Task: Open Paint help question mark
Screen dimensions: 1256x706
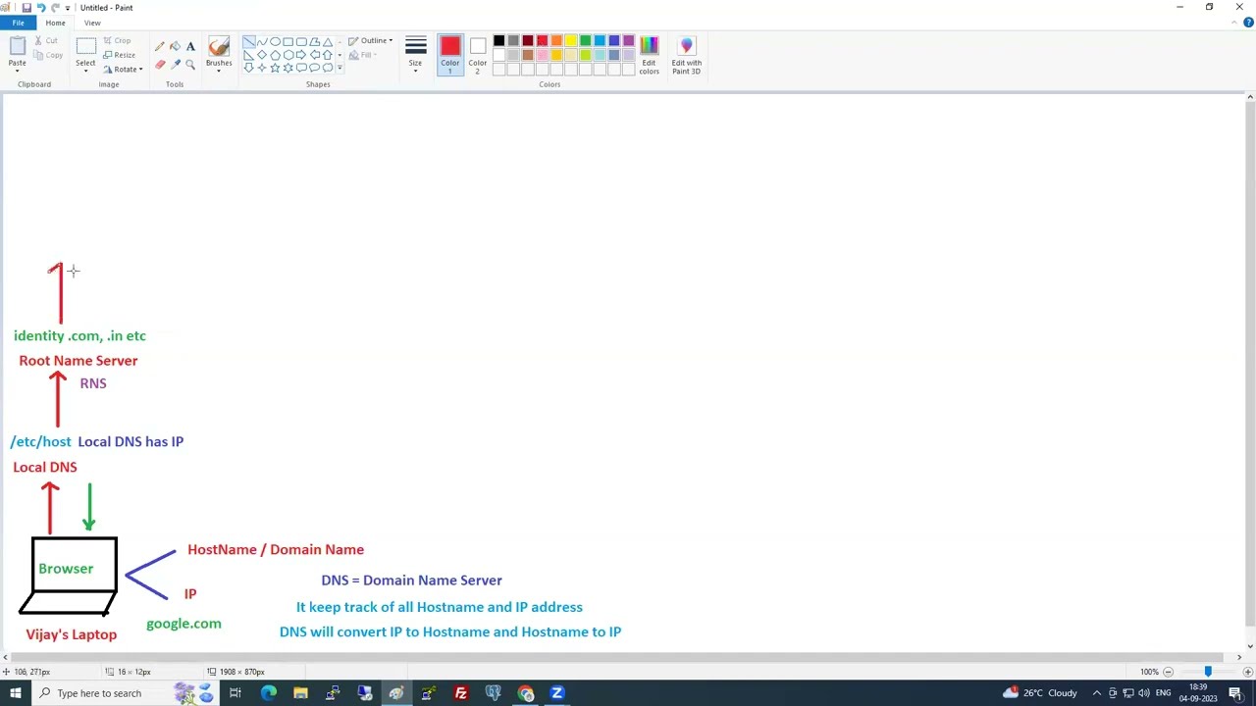Action: (x=1248, y=23)
